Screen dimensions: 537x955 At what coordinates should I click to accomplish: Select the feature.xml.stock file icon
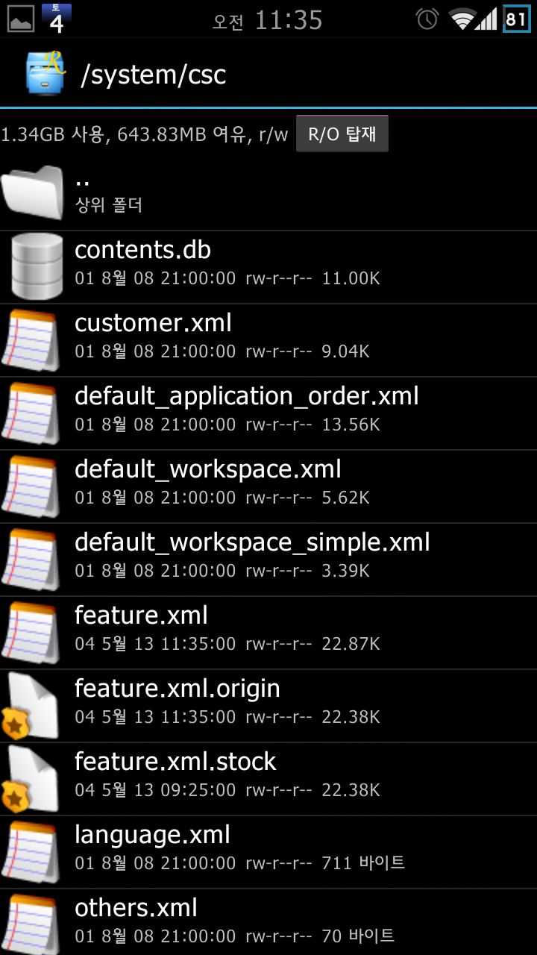click(x=31, y=777)
